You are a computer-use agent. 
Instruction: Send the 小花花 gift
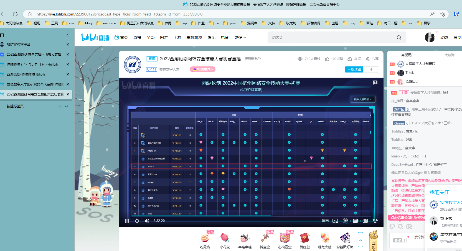coord(225,240)
